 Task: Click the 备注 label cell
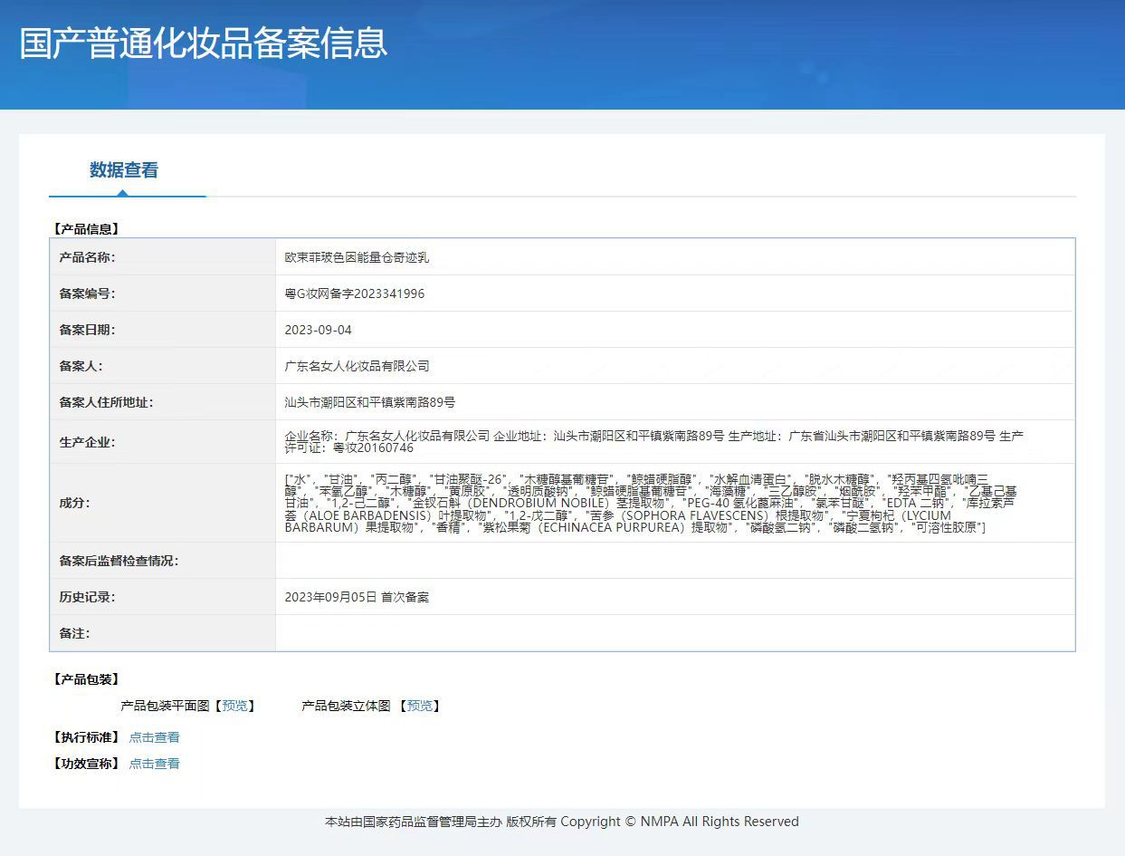tap(163, 633)
